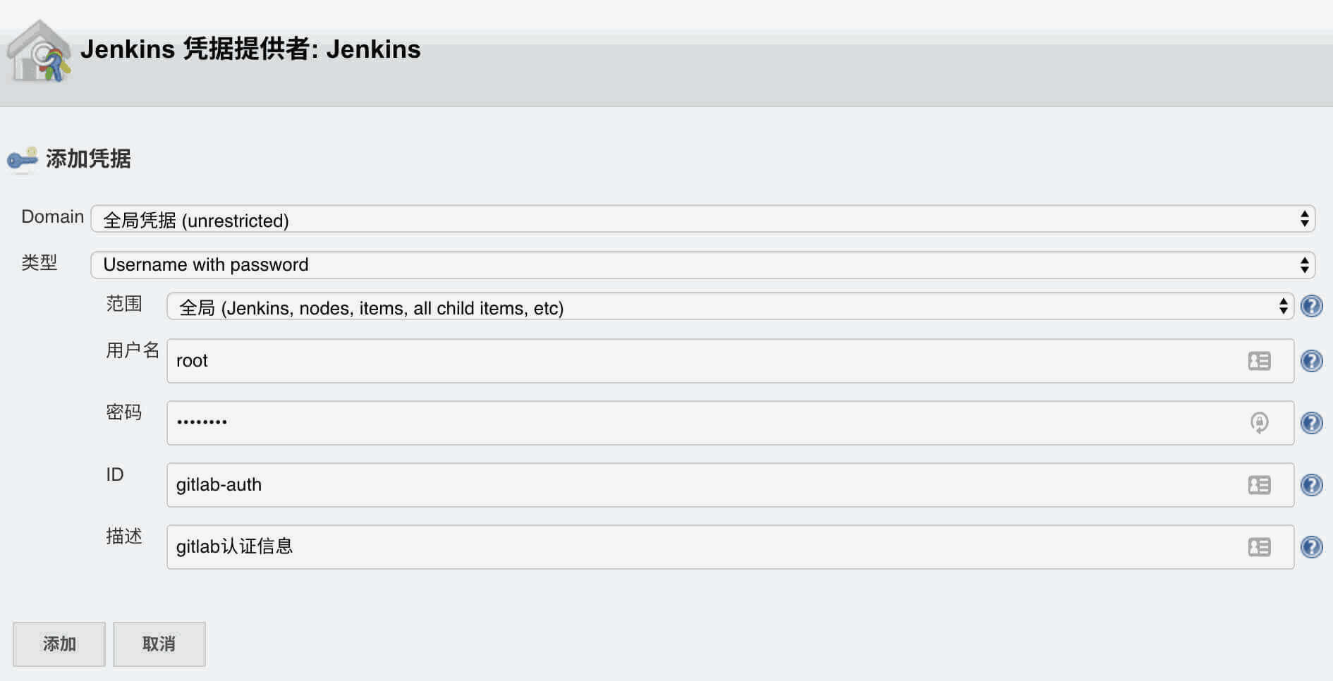Image resolution: width=1333 pixels, height=681 pixels.
Task: Open help icon for the ID field
Action: 1311,485
